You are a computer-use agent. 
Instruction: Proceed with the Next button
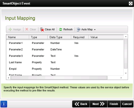[x=99, y=104]
